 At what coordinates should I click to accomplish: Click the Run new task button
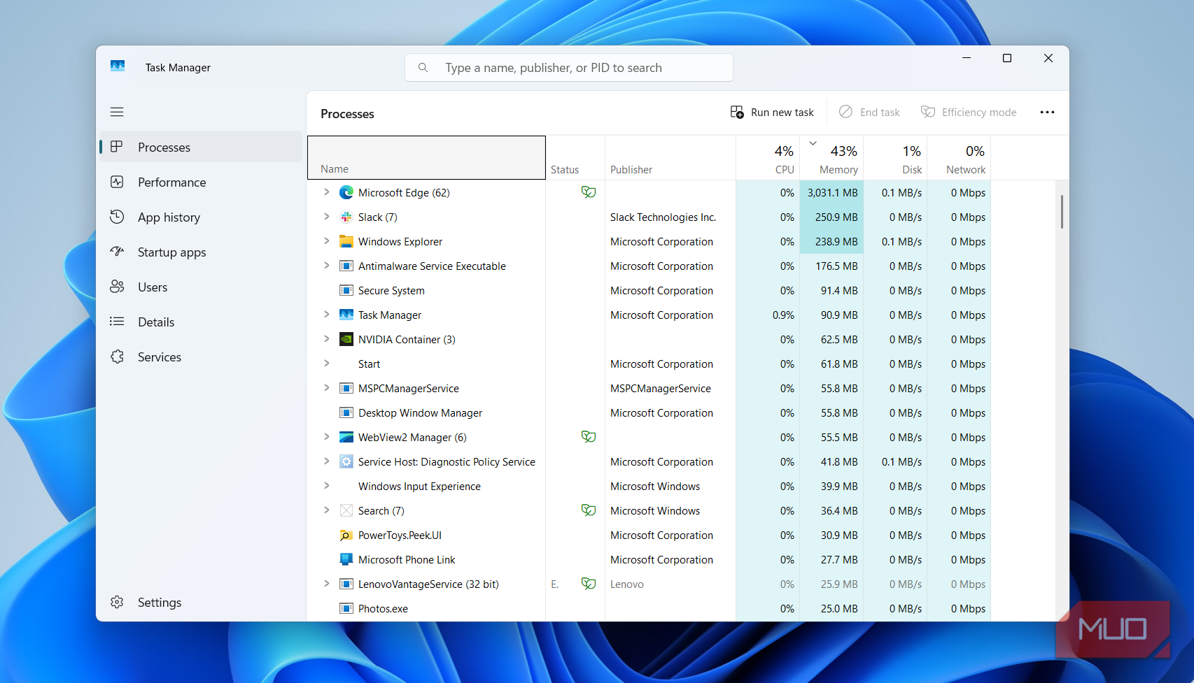[x=772, y=113]
